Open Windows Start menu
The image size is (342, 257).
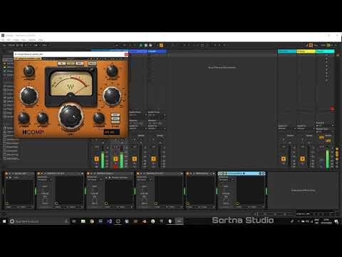pyautogui.click(x=4, y=221)
